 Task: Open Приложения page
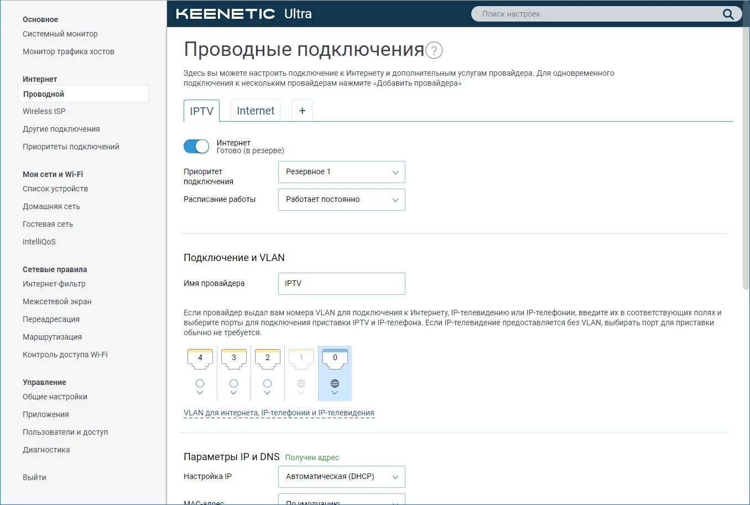pos(46,414)
